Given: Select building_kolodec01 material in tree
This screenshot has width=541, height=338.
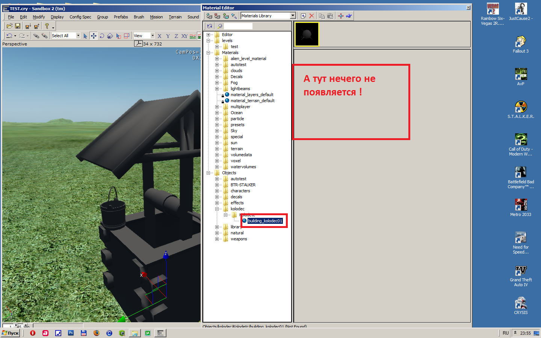Looking at the screenshot, I should (x=264, y=221).
